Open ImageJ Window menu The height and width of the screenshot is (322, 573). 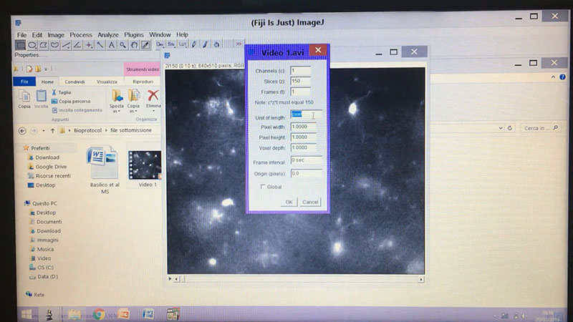(x=160, y=34)
